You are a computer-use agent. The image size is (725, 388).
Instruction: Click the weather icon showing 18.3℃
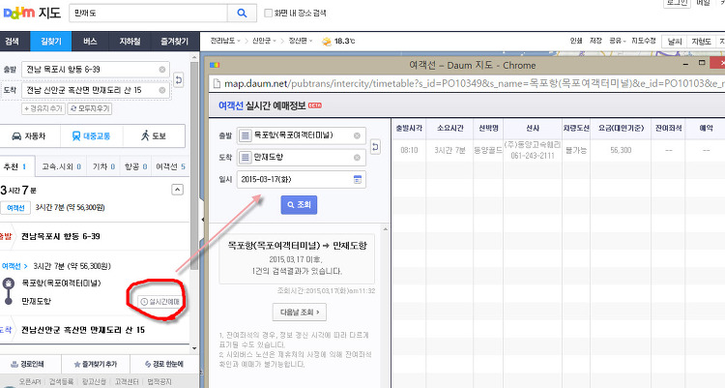pos(325,42)
